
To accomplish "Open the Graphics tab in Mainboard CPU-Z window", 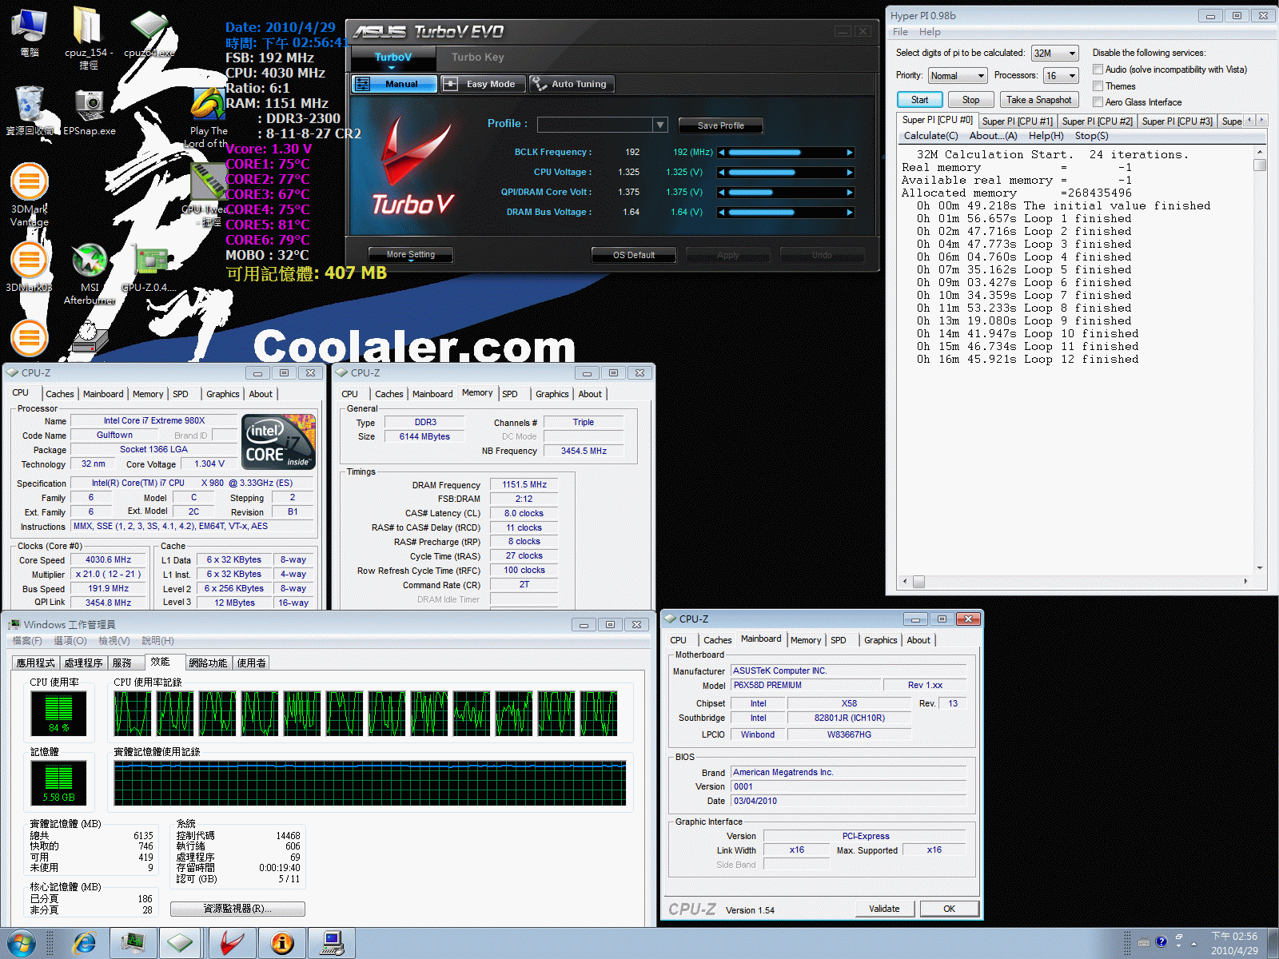I will 880,640.
